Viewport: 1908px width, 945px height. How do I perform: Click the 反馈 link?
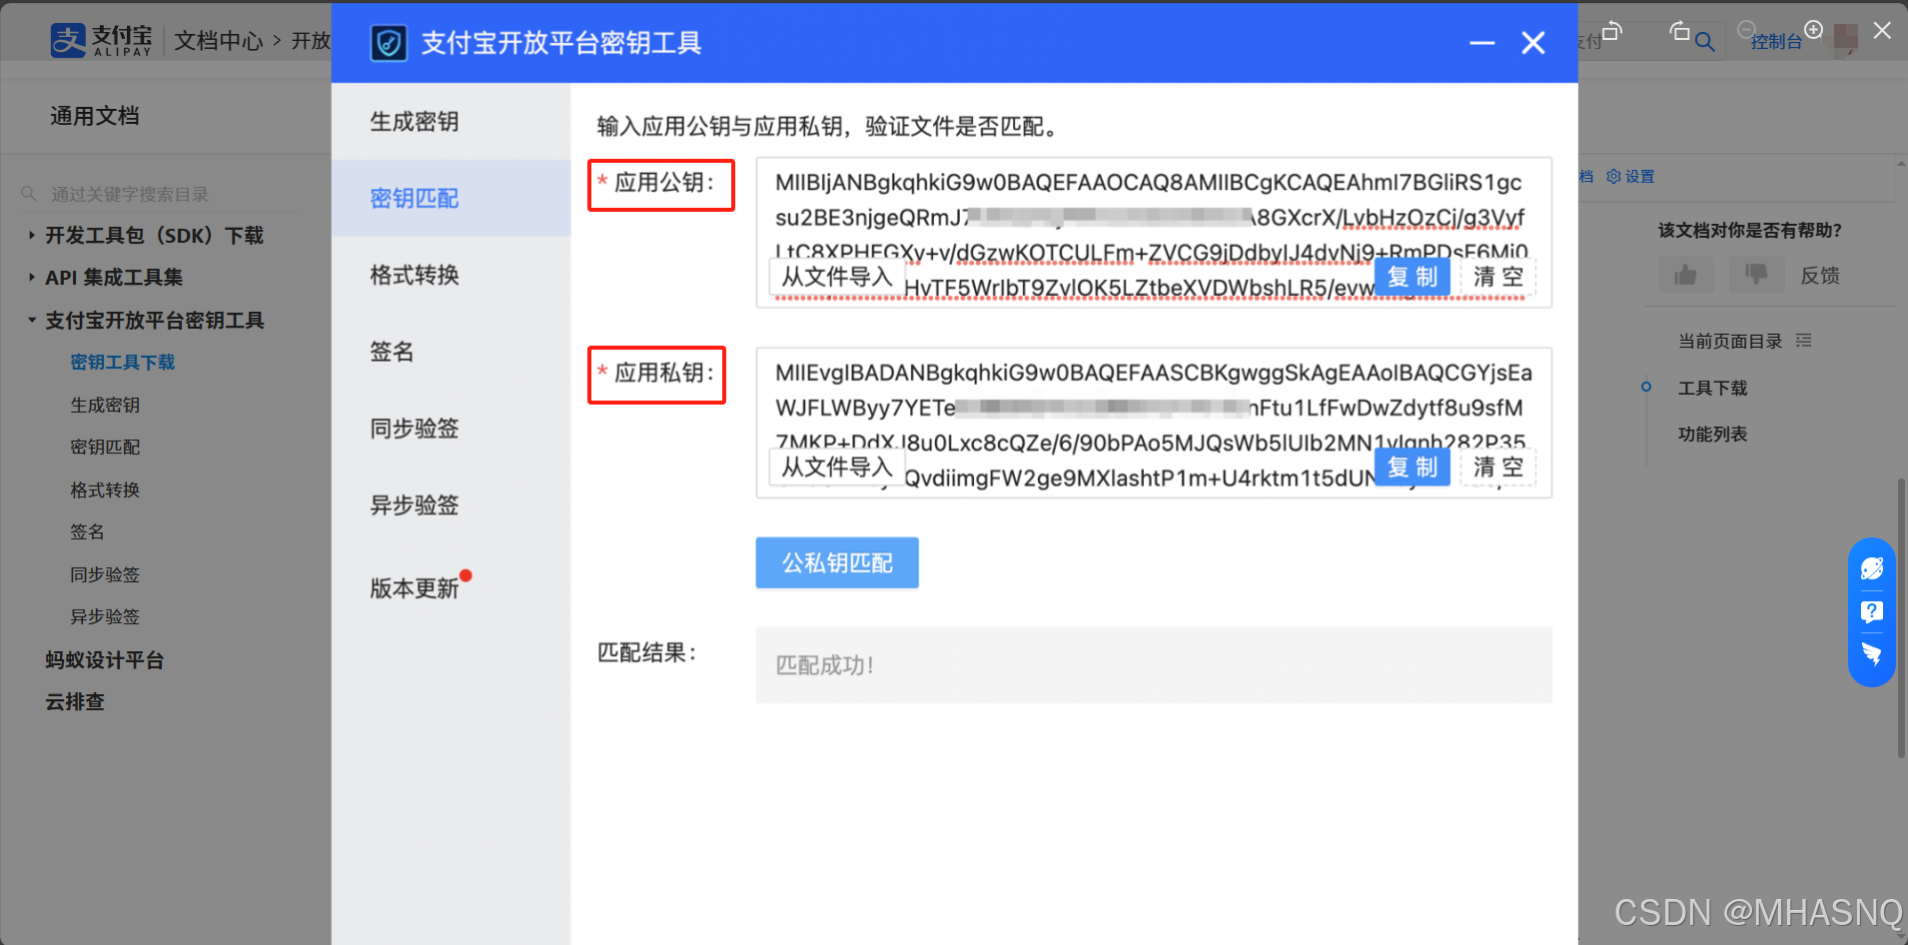click(x=1820, y=276)
